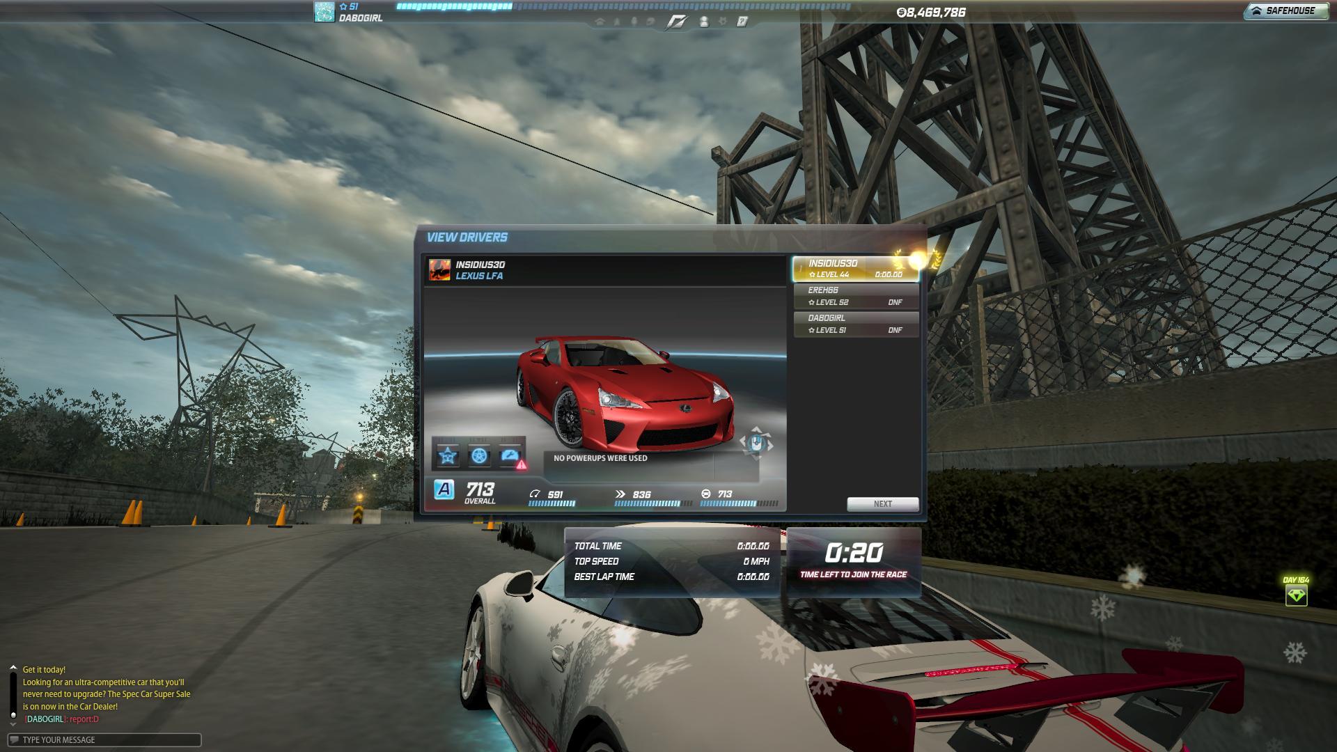The height and width of the screenshot is (752, 1337).
Task: Click the 0:20 join race countdown
Action: point(854,553)
